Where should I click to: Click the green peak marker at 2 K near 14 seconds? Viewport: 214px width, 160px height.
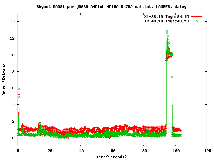click(40, 121)
